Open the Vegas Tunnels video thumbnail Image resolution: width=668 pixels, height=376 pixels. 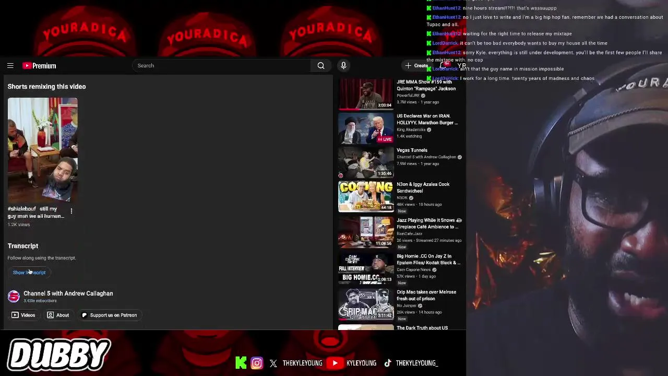pyautogui.click(x=366, y=162)
